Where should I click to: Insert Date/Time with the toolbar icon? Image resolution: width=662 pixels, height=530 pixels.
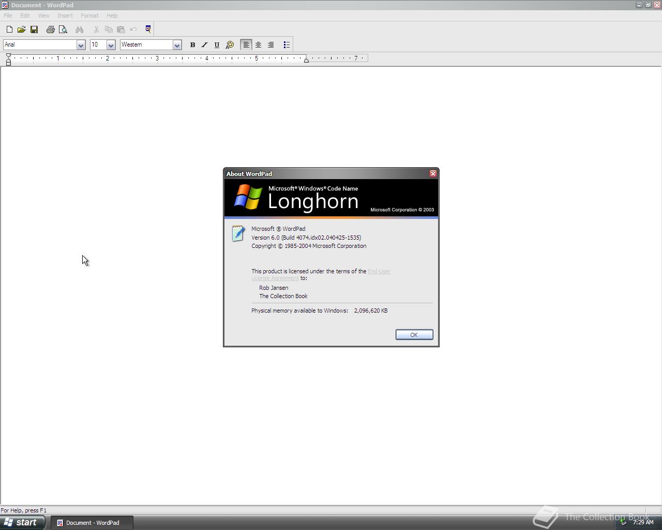coord(148,30)
